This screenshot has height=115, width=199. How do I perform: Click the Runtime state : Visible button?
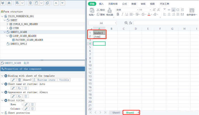click(51, 80)
